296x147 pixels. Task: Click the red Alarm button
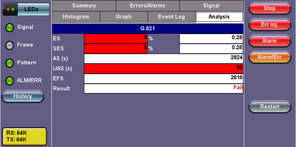pos(270,41)
